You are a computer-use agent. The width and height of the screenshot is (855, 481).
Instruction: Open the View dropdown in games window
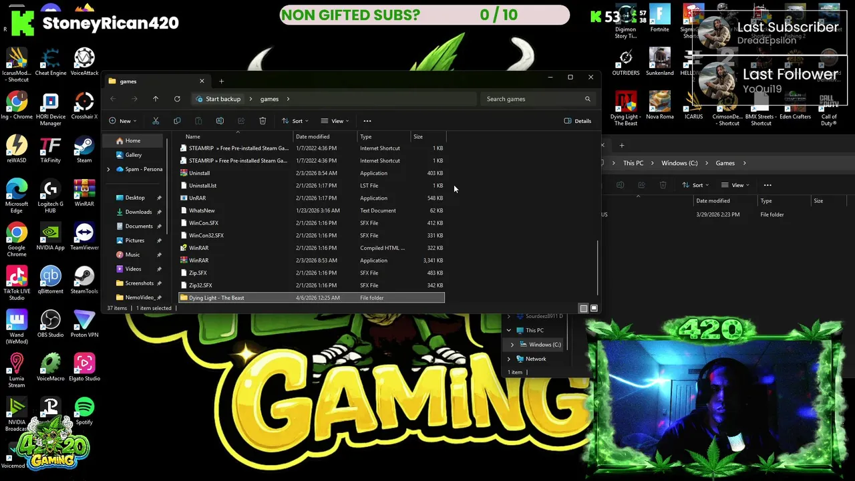[335, 121]
